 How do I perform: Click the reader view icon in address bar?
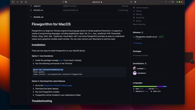(x=131, y=2)
